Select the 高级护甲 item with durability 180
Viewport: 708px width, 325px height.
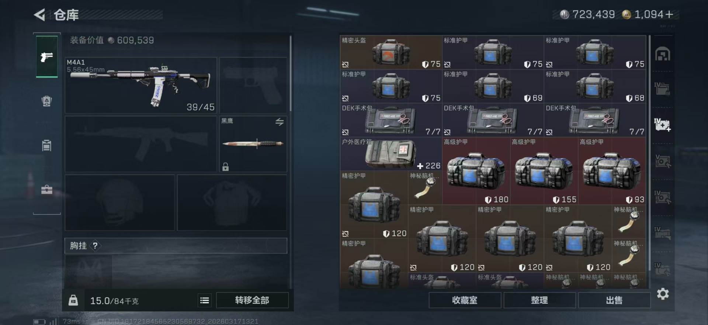click(x=476, y=171)
